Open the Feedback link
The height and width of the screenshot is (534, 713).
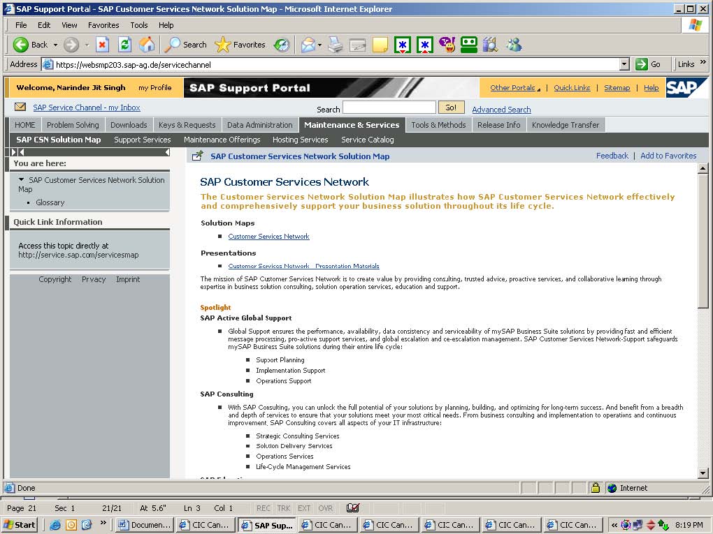(x=612, y=156)
